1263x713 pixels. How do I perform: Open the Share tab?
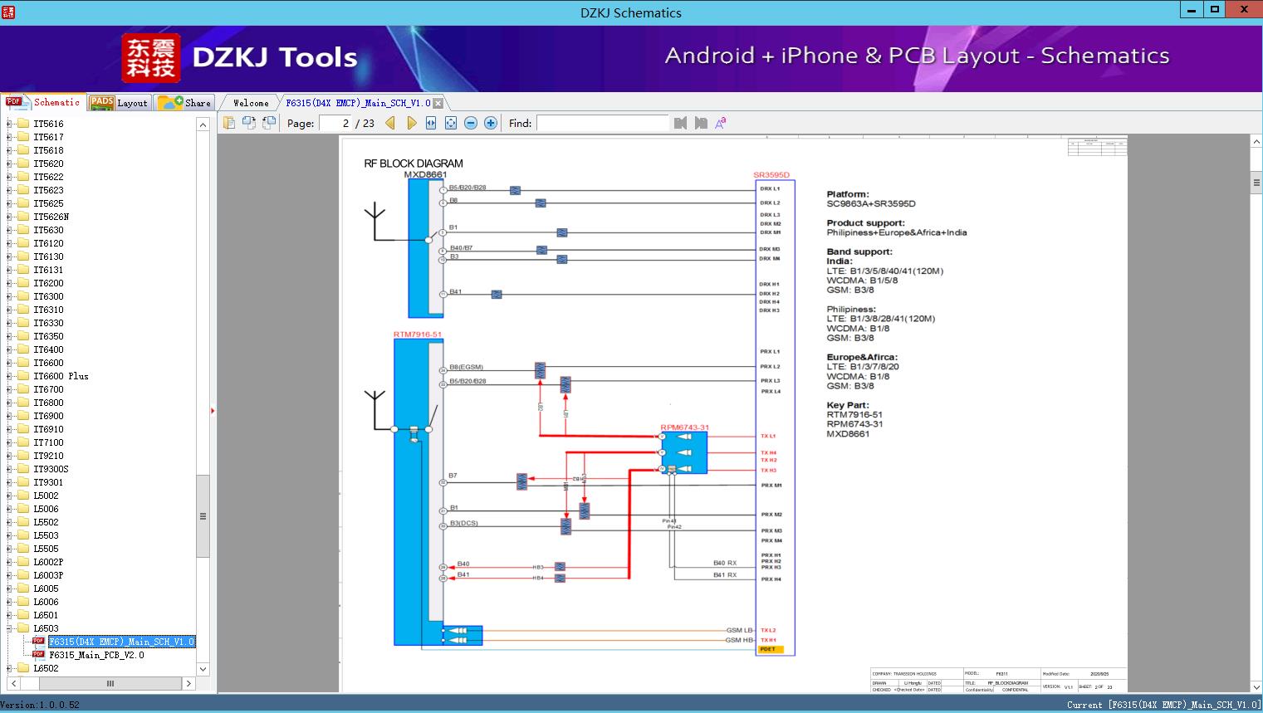coord(184,103)
